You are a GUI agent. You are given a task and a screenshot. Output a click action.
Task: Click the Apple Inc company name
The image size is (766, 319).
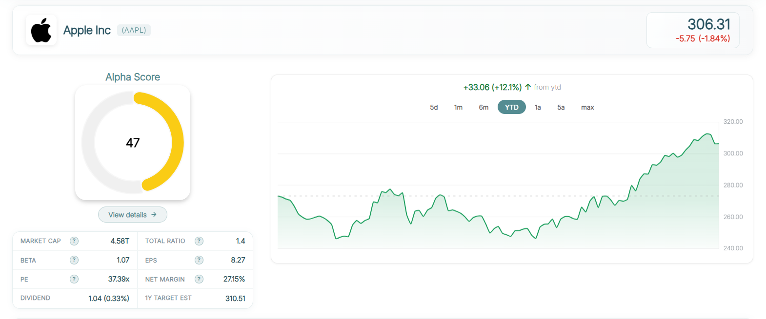87,30
